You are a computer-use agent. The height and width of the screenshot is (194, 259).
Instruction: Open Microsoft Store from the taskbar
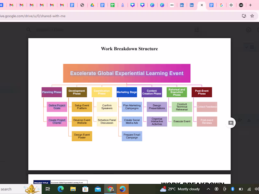click(85, 189)
